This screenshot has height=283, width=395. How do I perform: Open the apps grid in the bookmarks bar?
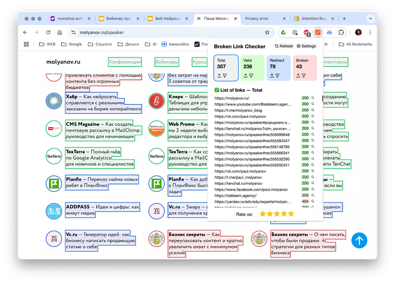[x=26, y=45]
